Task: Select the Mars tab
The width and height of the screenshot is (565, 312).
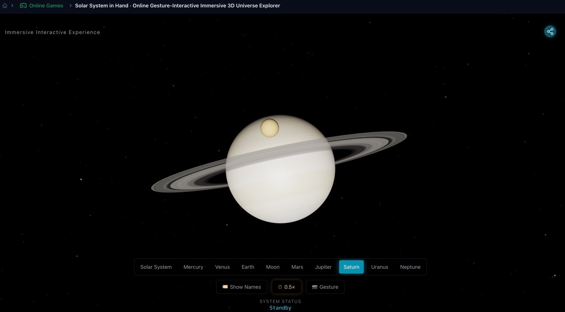Action: click(297, 267)
